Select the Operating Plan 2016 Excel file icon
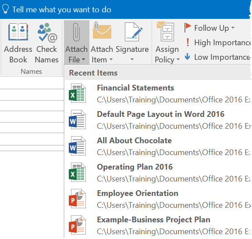Viewport: 252px width, 239px height. (x=77, y=172)
